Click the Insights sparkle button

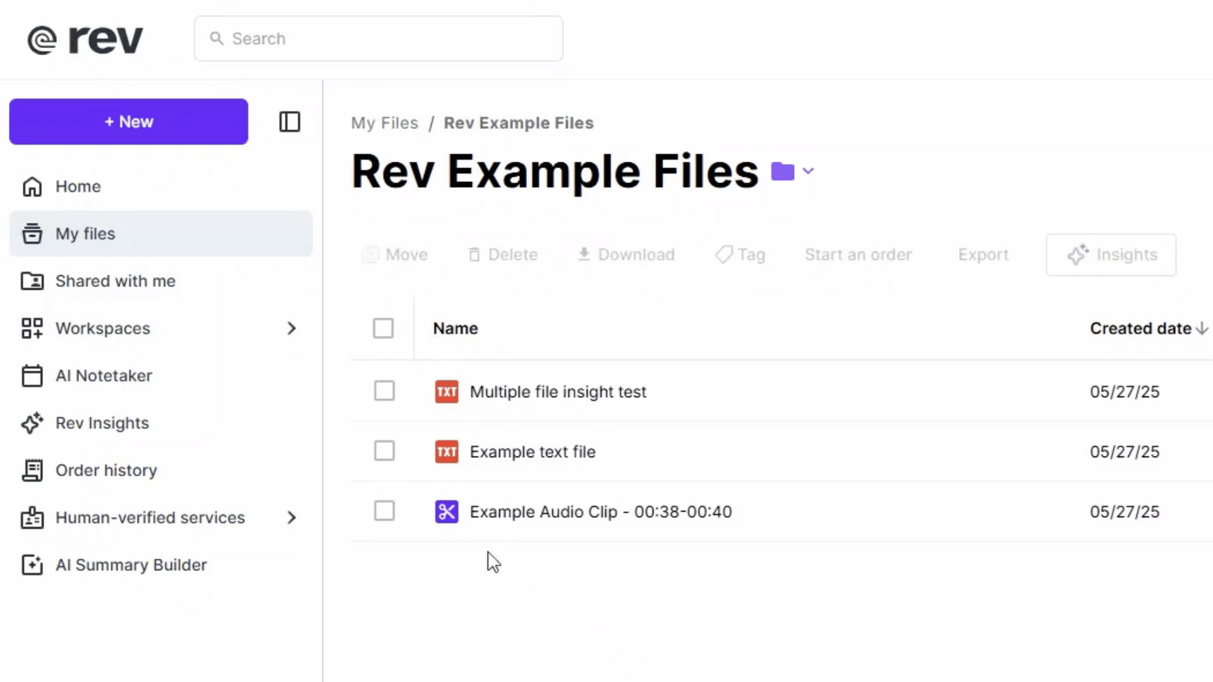tap(1111, 255)
